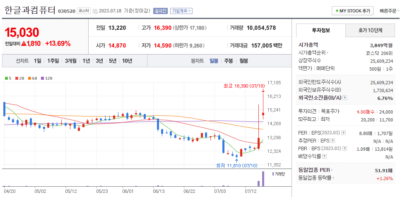Expand the 동일업종 PER arrow
The image size is (405, 197).
coord(332,170)
